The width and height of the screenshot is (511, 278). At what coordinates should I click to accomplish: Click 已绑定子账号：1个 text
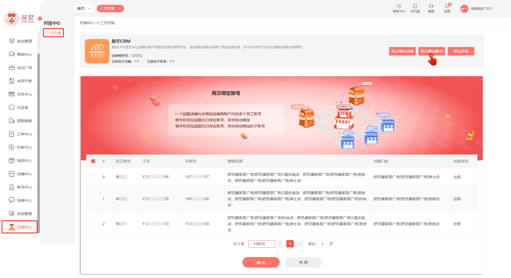pos(161,61)
